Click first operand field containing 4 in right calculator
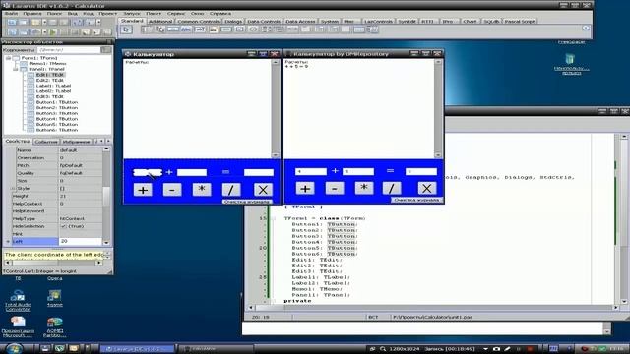This screenshot has width=630, height=354. (311, 171)
